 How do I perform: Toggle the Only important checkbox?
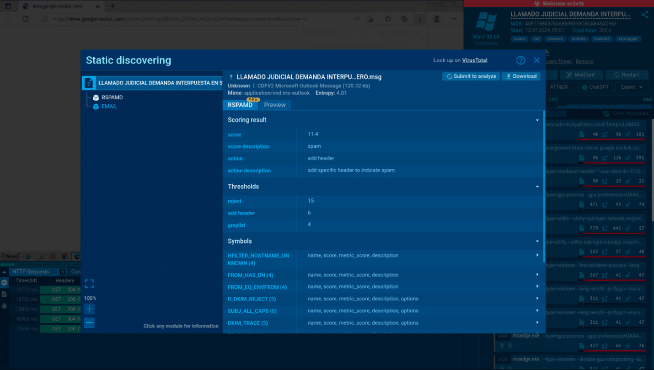pos(606,113)
